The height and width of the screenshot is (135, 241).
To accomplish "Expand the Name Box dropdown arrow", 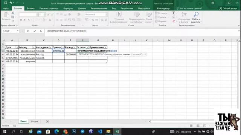I will point(18,31).
